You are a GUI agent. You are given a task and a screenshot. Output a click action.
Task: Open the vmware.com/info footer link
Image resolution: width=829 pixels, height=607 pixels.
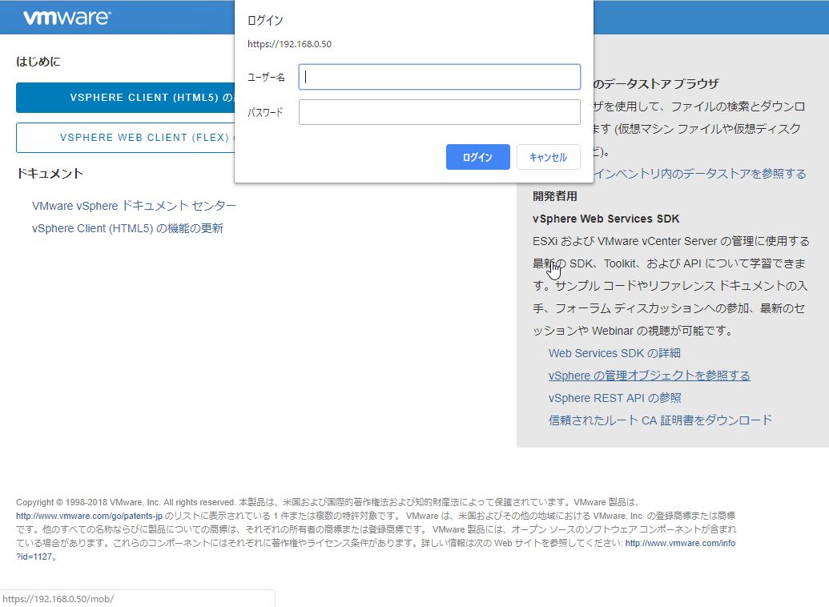click(681, 543)
